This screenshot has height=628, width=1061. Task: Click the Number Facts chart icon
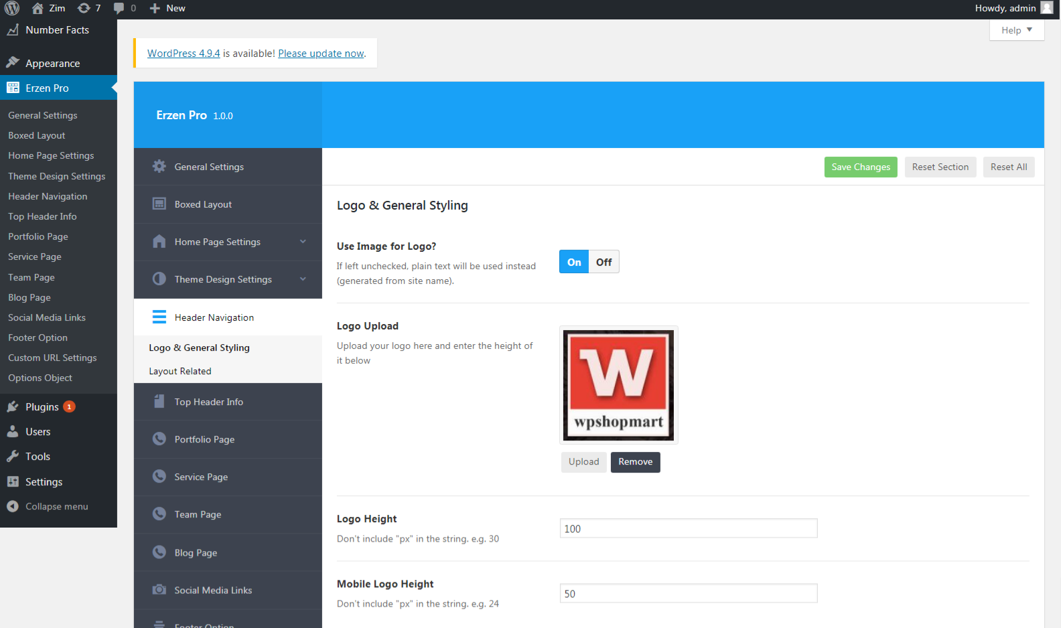(13, 30)
